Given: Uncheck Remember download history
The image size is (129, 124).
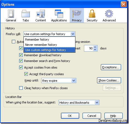Looking at the screenshot, I should [21, 55].
